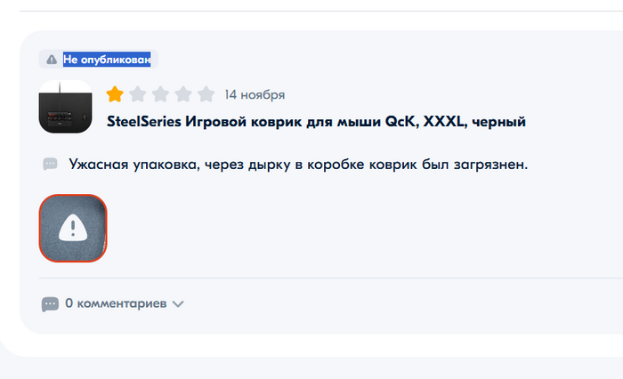623x379 pixels.
Task: Expand comments with the chevron arrow
Action: click(178, 304)
